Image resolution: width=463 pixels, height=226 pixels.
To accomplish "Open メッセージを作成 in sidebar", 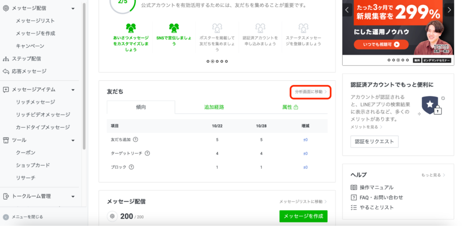I will point(35,33).
